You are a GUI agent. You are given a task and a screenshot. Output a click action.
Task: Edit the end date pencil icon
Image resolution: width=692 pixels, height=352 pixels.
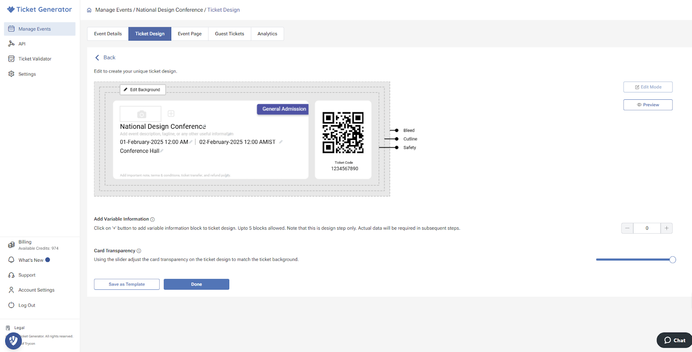click(x=281, y=142)
